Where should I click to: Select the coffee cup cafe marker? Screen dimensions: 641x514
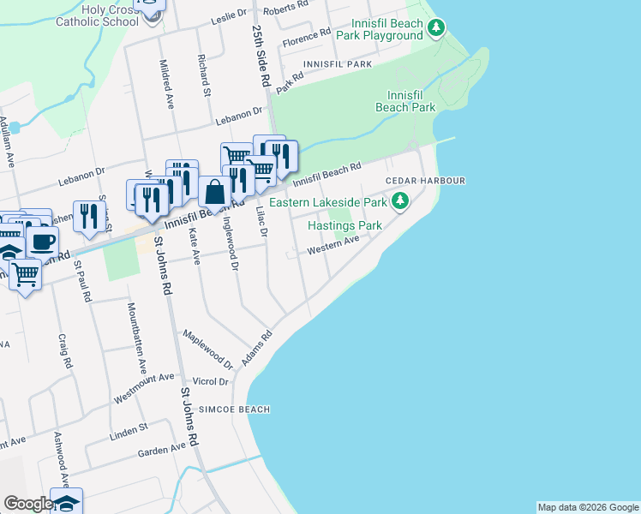coord(43,243)
